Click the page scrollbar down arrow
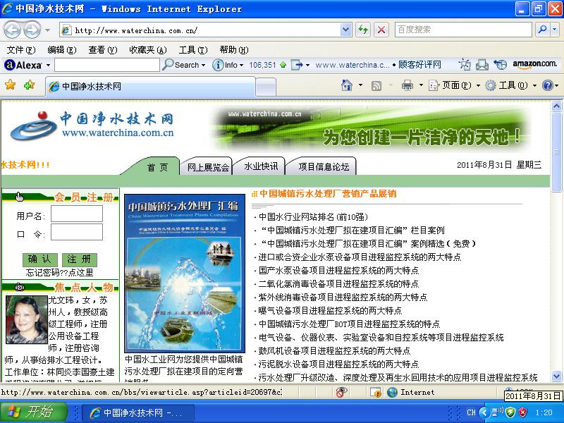The width and height of the screenshot is (564, 423). (x=556, y=376)
